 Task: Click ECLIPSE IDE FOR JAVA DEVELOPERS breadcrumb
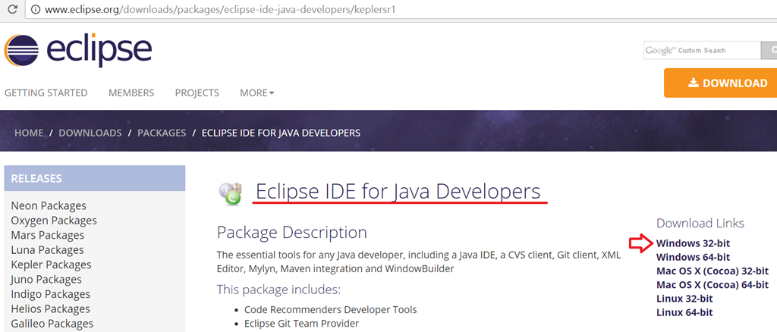pyautogui.click(x=281, y=133)
